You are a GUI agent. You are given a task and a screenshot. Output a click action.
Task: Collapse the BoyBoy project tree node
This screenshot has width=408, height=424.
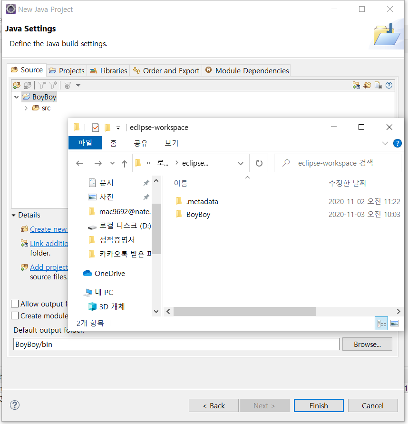pos(17,97)
